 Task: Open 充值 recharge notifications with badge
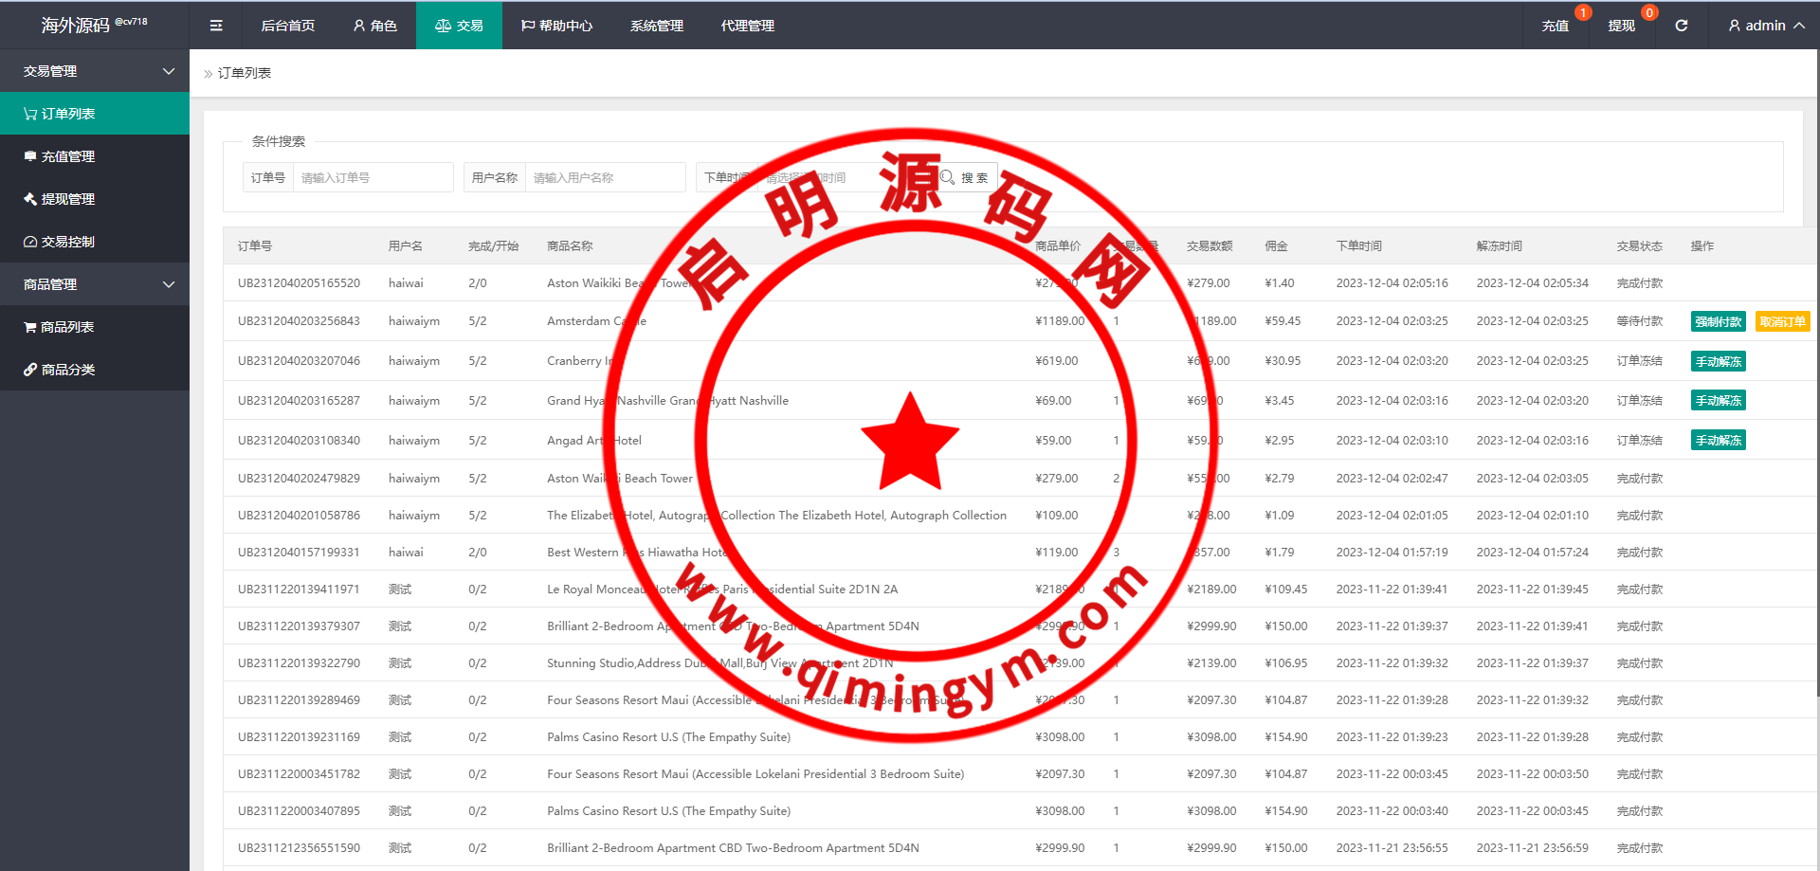tap(1555, 26)
